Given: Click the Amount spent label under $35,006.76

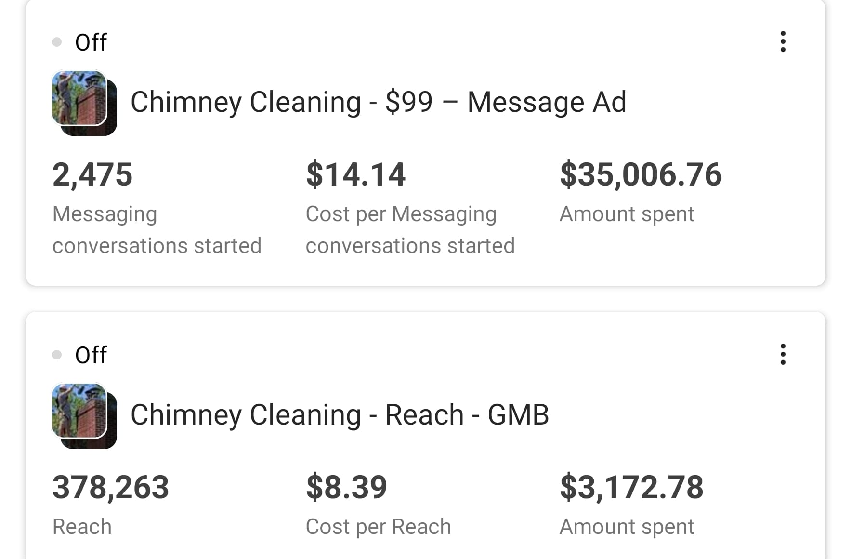Looking at the screenshot, I should (627, 214).
